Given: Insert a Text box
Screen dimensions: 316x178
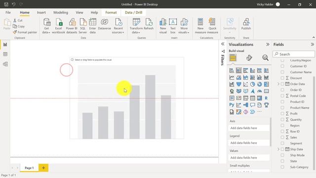Looking at the screenshot, I should (173, 26).
